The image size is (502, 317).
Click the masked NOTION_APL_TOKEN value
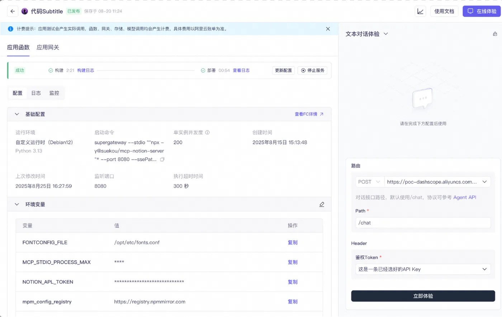(149, 282)
